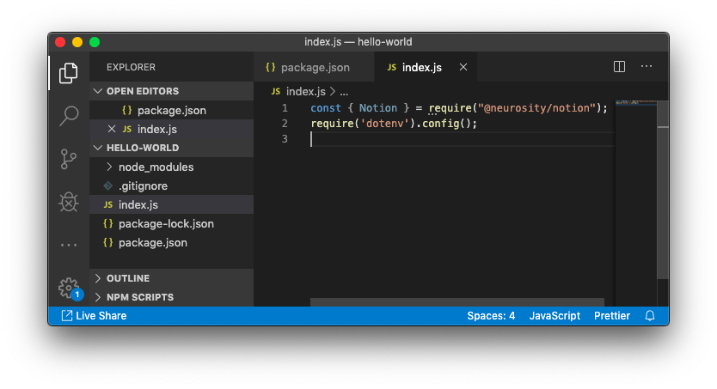Open the Manage gear settings icon
The width and height of the screenshot is (717, 389).
point(68,287)
